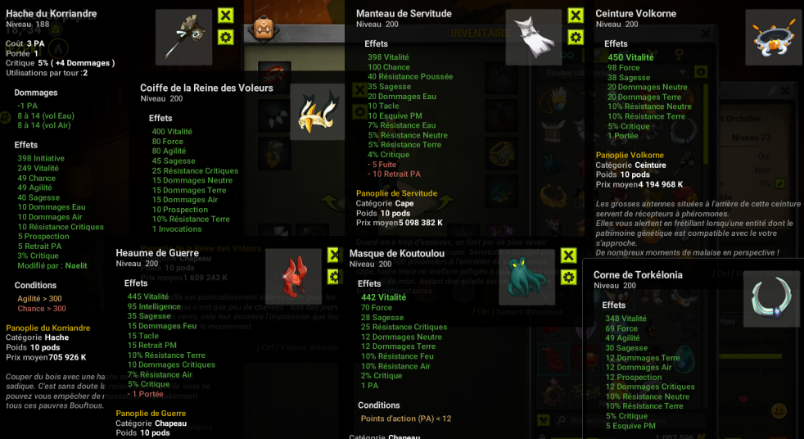Click the Ceinture Volkorne item image
The width and height of the screenshot is (804, 439).
pyautogui.click(x=773, y=38)
